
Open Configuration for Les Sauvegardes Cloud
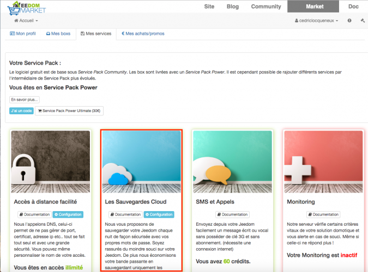click(159, 214)
